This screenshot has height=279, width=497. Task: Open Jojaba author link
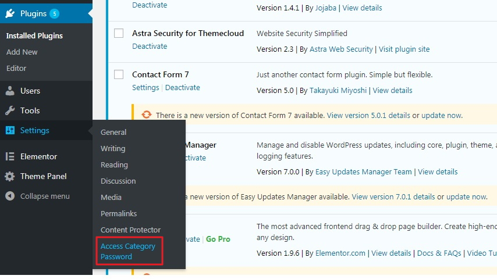point(325,8)
